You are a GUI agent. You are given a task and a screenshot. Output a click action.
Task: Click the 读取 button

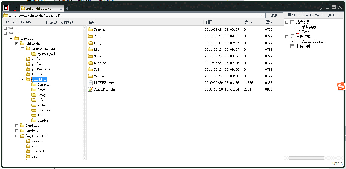coord(274,15)
